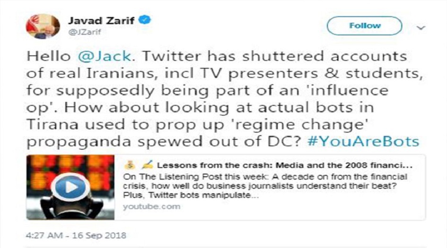The width and height of the screenshot is (447, 248).
Task: Click the youtube.com source link
Action: tap(151, 207)
